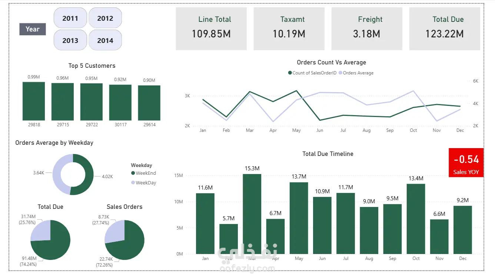Select the Taxamt KPI card

[x=289, y=29]
